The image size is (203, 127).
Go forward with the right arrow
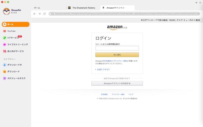click(x=39, y=14)
